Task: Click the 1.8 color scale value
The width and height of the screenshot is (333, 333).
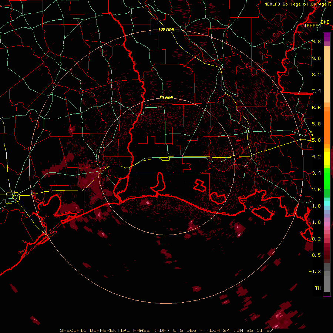Action: coord(316,206)
